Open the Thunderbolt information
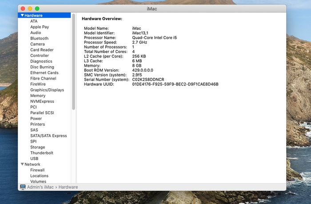This screenshot has width=311, height=204. coord(42,153)
